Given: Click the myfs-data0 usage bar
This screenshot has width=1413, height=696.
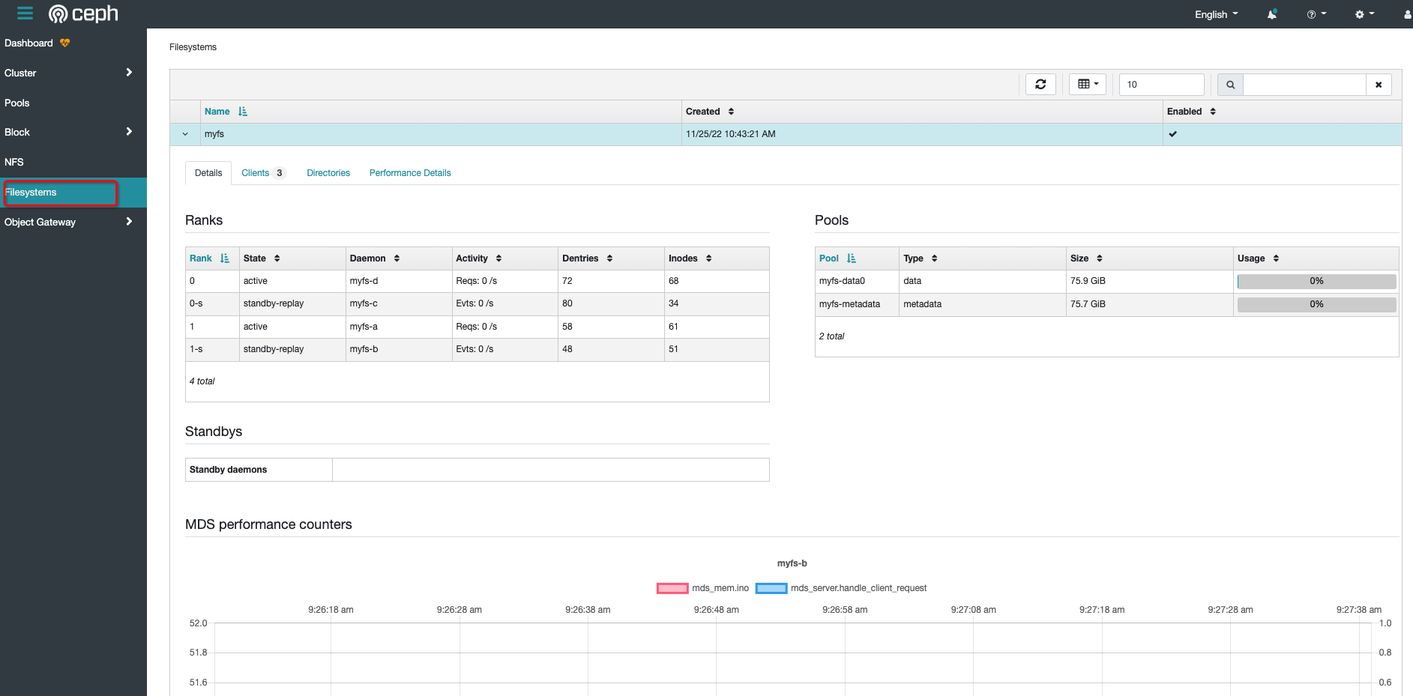Looking at the screenshot, I should (x=1316, y=282).
